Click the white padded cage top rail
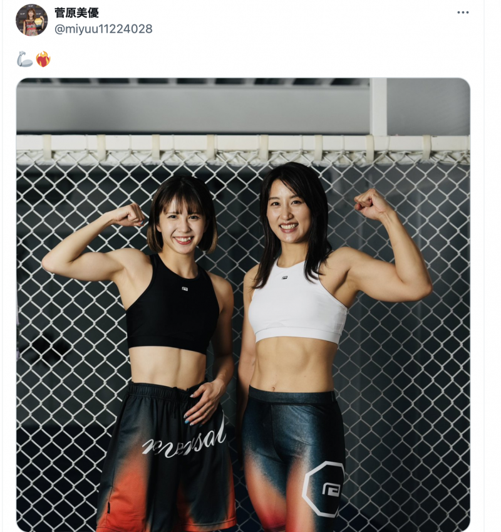This screenshot has width=501, height=532. point(243,143)
